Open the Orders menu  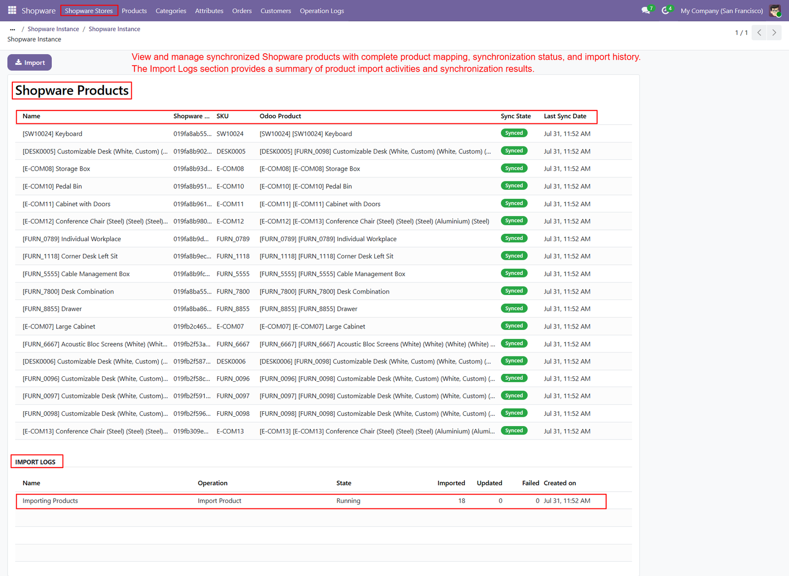point(242,11)
